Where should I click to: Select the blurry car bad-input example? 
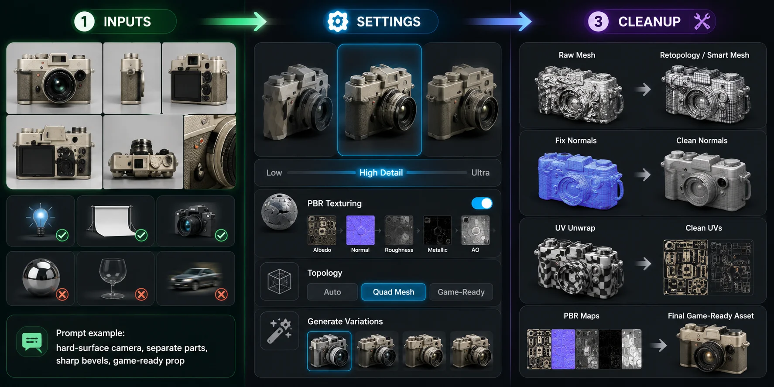coord(195,278)
